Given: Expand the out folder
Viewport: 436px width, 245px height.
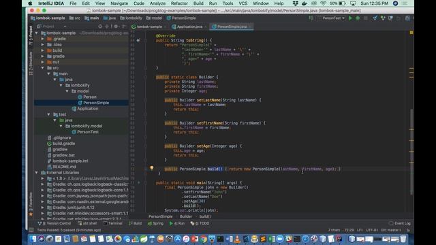Looking at the screenshot, I should pos(42,62).
